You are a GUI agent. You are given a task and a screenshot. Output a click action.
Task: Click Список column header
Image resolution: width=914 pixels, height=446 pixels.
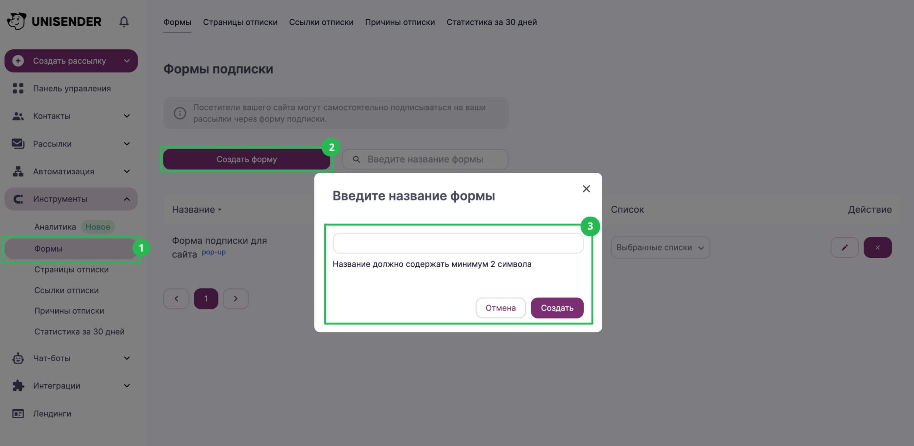click(627, 210)
